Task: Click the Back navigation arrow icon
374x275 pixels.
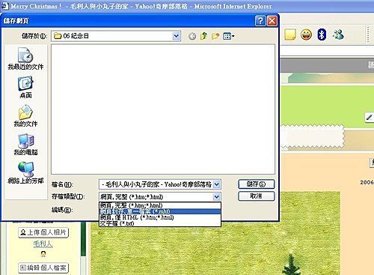Action: coord(192,37)
